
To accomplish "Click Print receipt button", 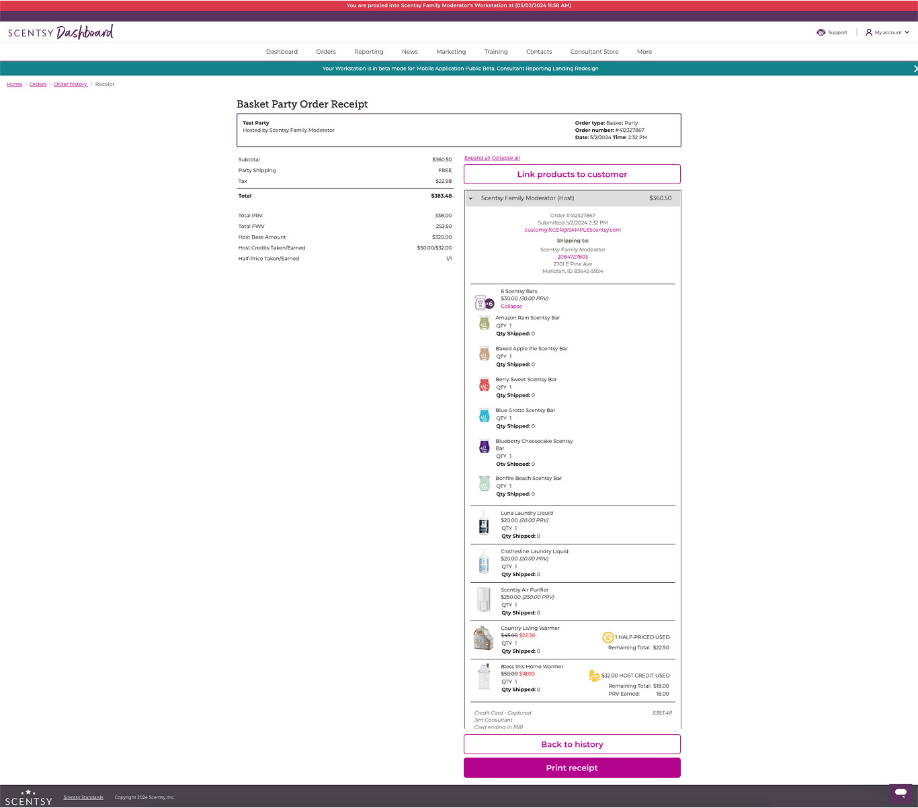I will 572,768.
